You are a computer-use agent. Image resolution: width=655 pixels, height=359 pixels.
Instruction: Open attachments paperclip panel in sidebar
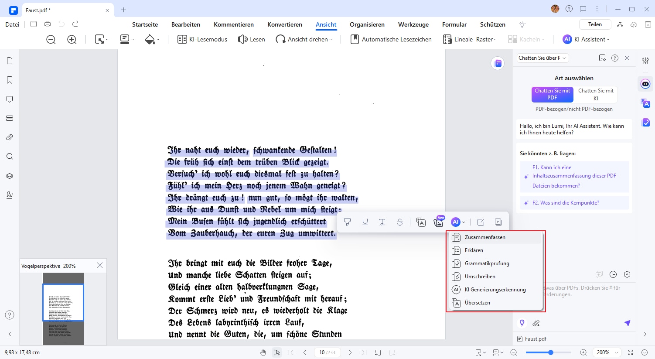point(10,137)
